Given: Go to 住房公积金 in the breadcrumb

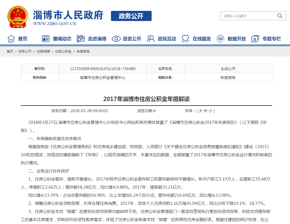Looking at the screenshot, I should [x=63, y=51].
